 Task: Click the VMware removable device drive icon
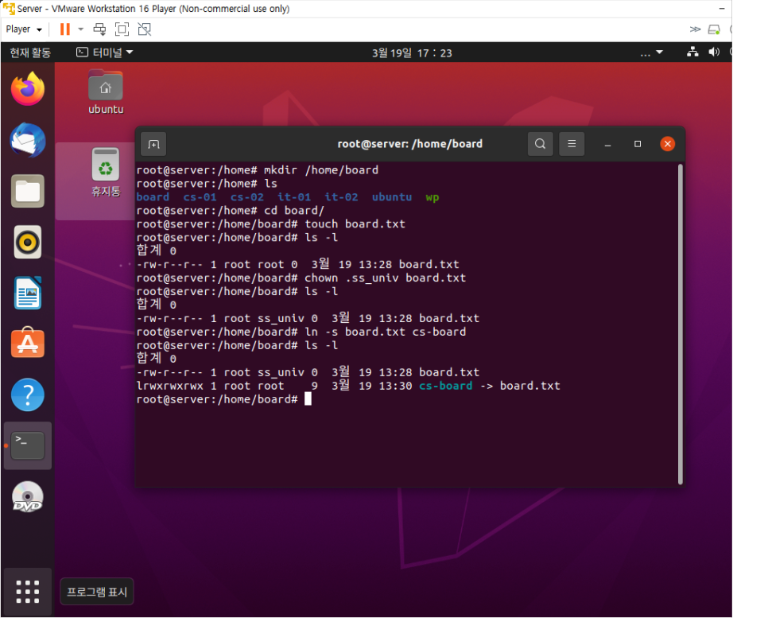point(715,30)
